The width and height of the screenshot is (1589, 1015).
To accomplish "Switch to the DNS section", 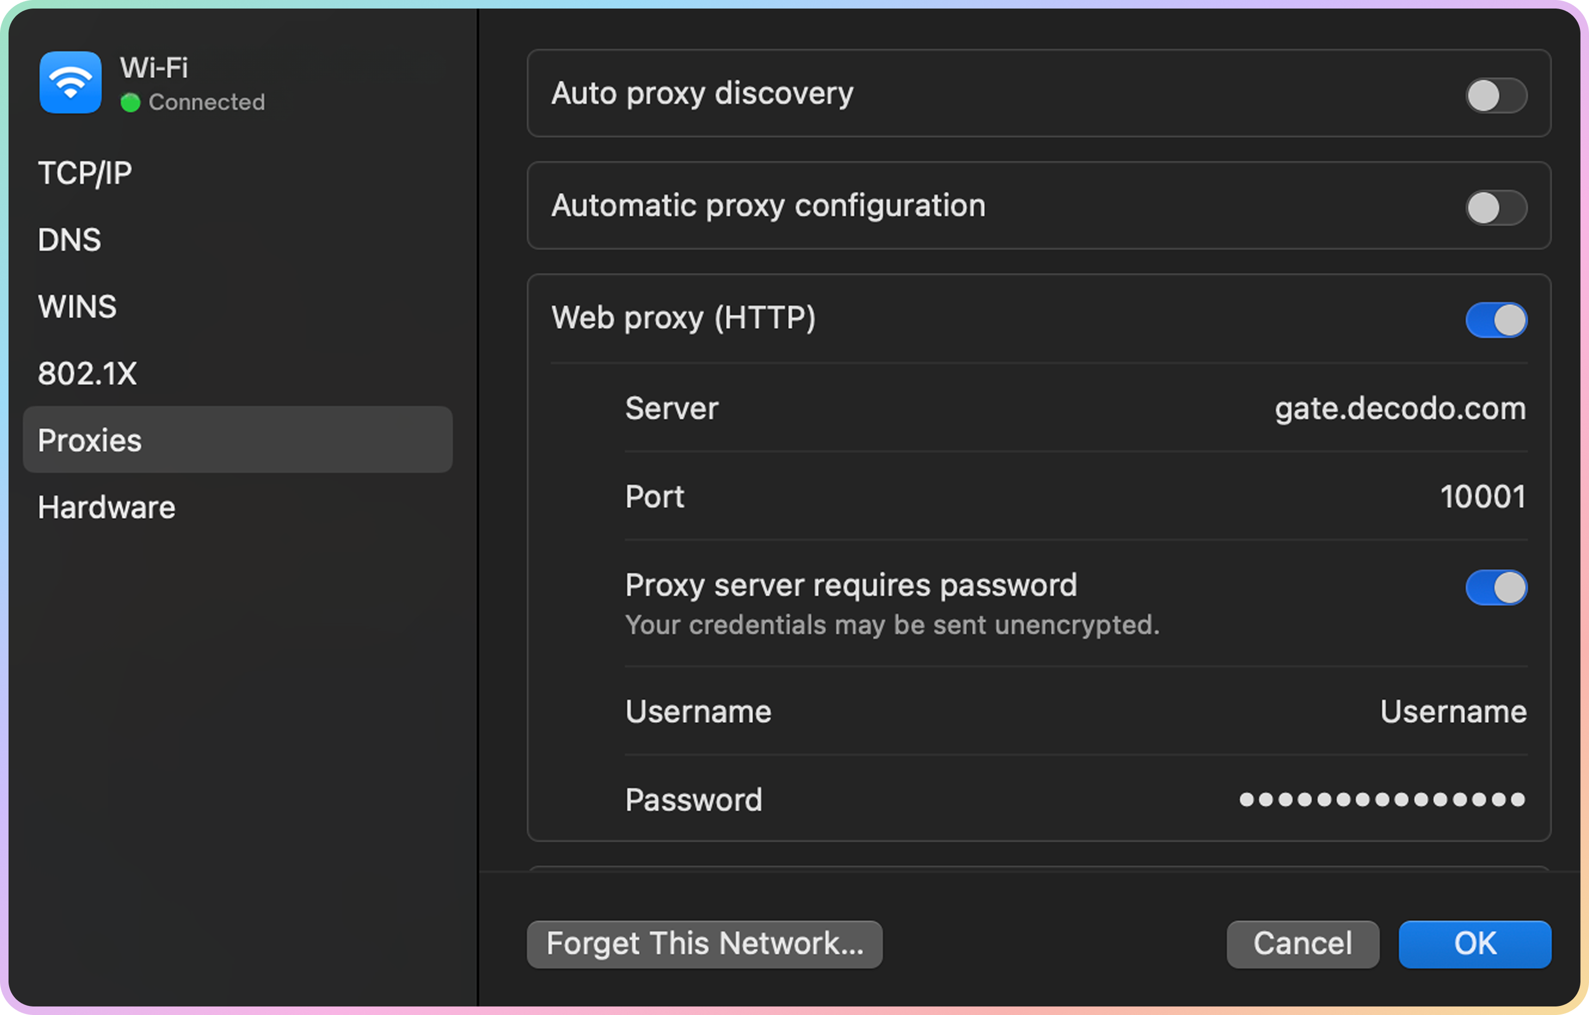I will tap(69, 240).
